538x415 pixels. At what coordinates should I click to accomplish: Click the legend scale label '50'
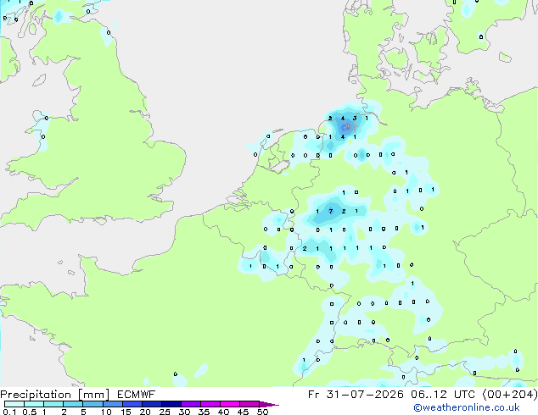pyautogui.click(x=262, y=412)
